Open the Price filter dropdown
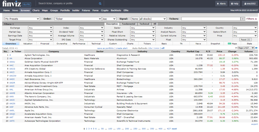 (x=245, y=35)
